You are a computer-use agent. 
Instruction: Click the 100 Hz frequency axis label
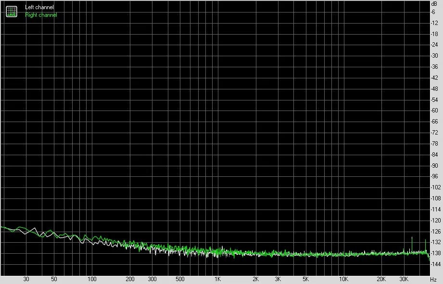pyautogui.click(x=92, y=279)
